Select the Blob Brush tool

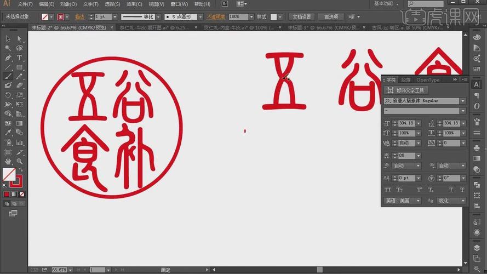click(x=8, y=85)
